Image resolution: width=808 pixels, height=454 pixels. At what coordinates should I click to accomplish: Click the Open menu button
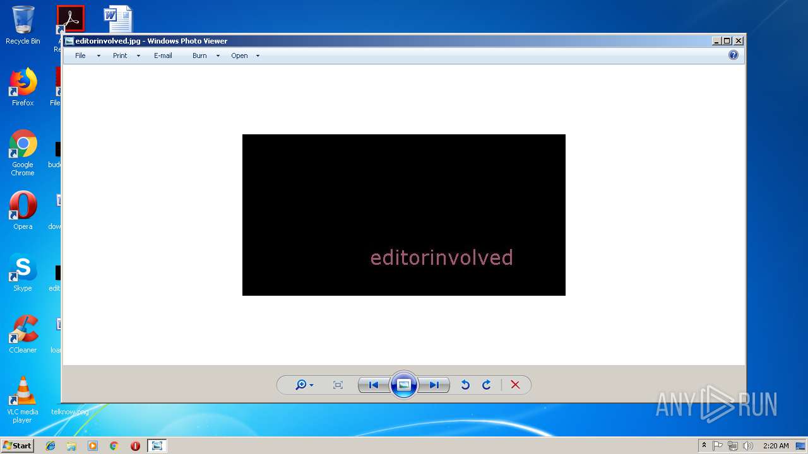pyautogui.click(x=239, y=55)
